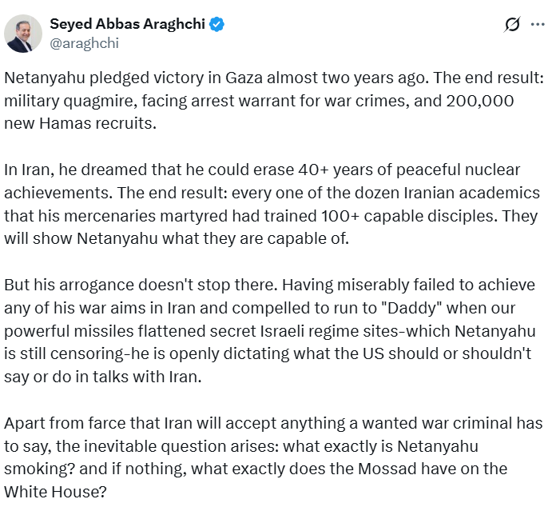
Task: Click the number 200,000 in the tweet
Action: tap(480, 102)
